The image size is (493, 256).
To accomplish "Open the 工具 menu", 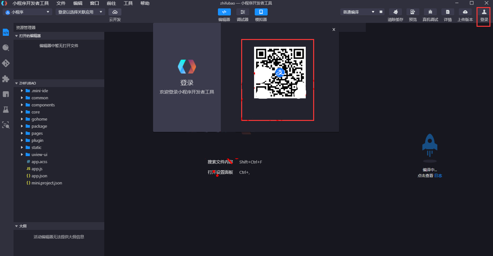I will tap(128, 3).
